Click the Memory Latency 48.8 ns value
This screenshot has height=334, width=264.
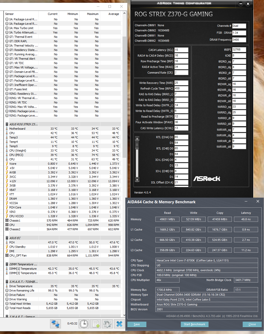(246, 219)
